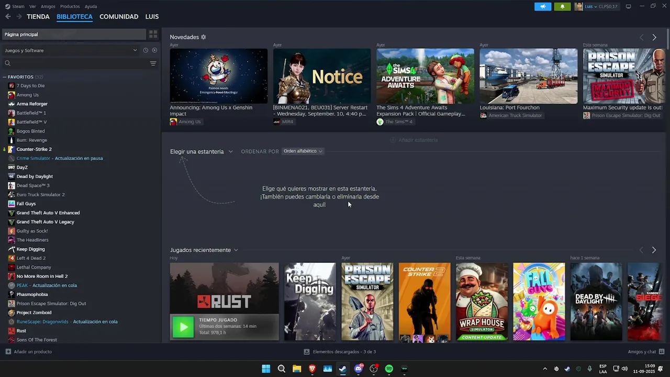Collapse the FAVORITOS category
The image size is (670, 377).
5,77
